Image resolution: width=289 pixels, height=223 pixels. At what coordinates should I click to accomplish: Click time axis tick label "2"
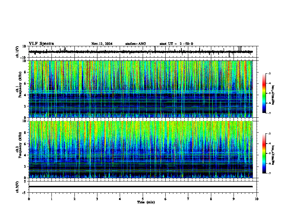pos(74,199)
